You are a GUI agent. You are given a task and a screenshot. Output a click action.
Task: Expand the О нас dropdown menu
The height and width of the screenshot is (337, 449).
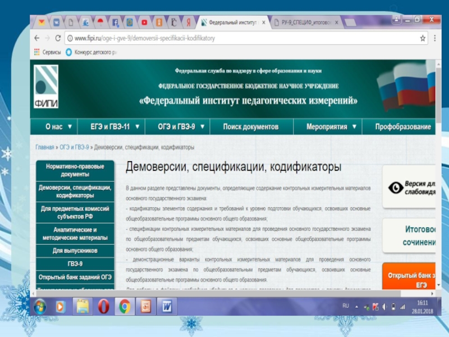coord(58,127)
